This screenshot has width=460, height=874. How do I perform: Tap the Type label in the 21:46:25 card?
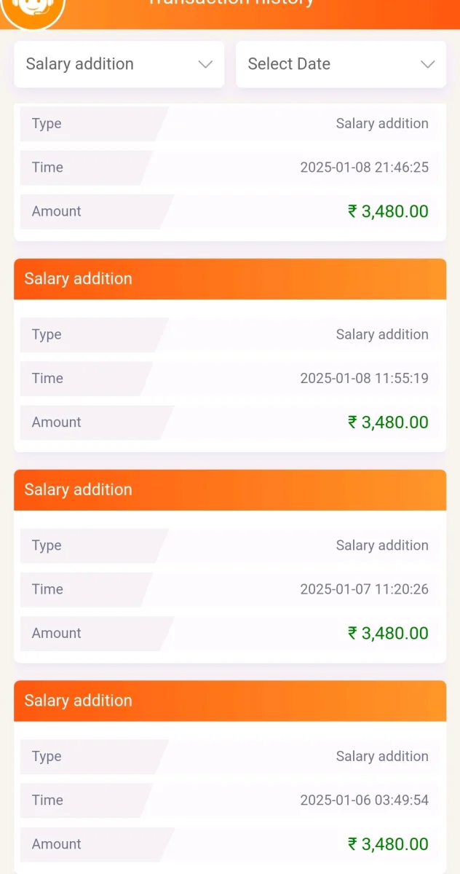point(47,124)
